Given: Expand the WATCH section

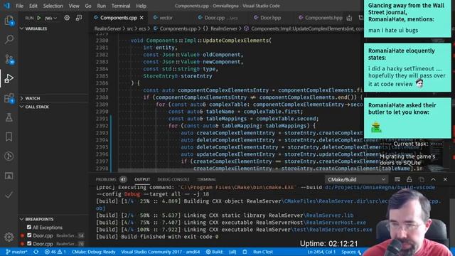Looking at the screenshot, I should click(x=30, y=98).
